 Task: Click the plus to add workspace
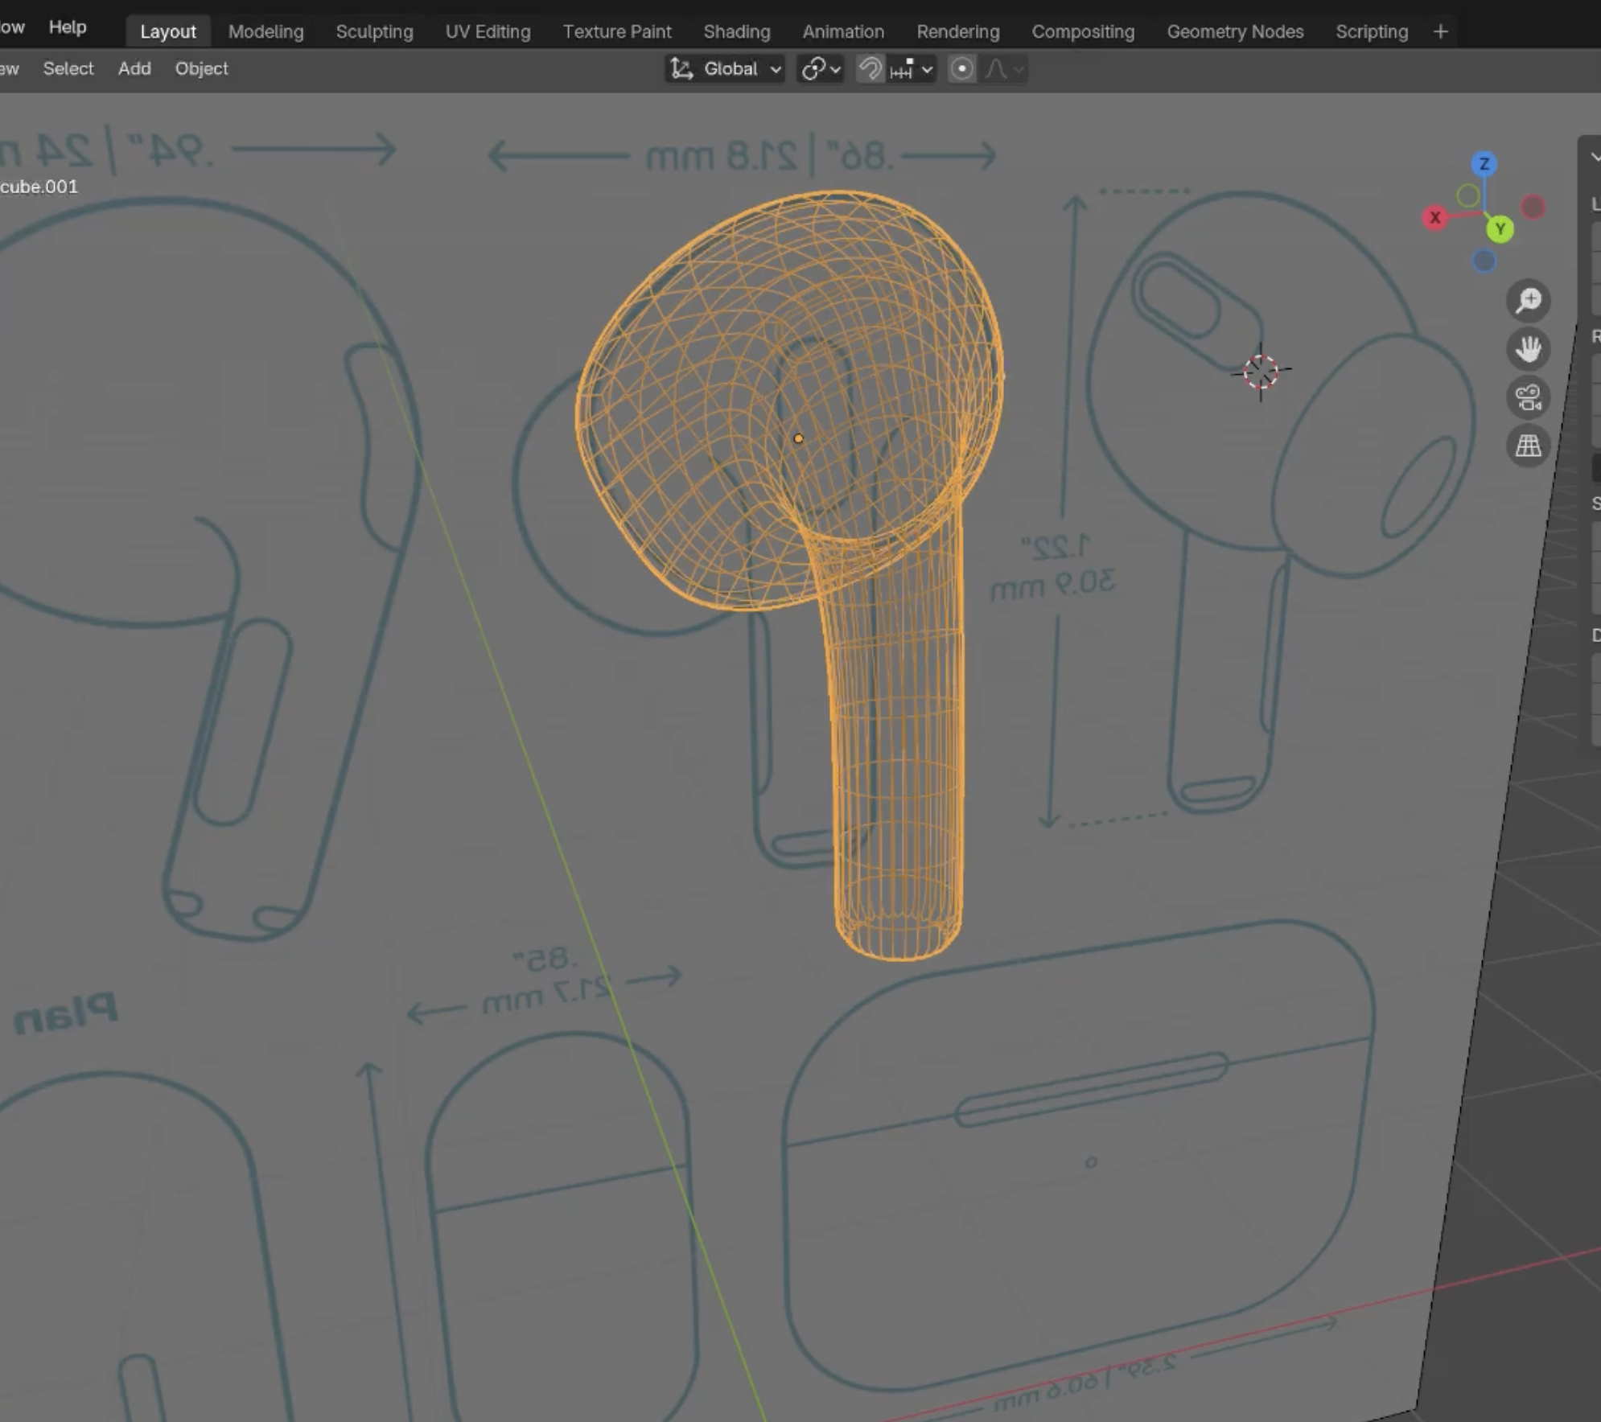(x=1440, y=31)
